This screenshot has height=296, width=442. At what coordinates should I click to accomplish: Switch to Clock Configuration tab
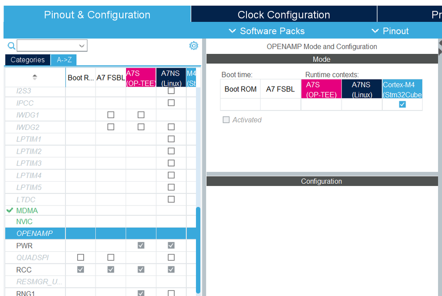click(x=284, y=15)
